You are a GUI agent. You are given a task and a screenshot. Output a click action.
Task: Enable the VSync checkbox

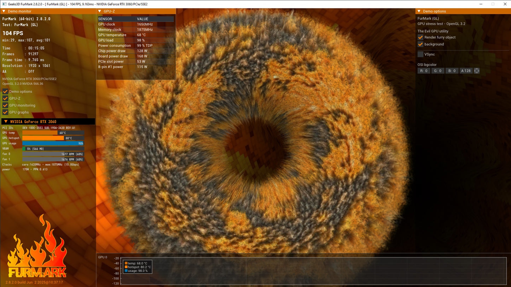[x=420, y=54]
